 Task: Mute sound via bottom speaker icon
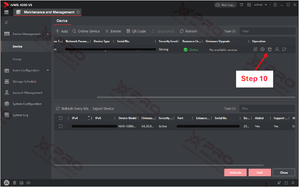coord(28,183)
